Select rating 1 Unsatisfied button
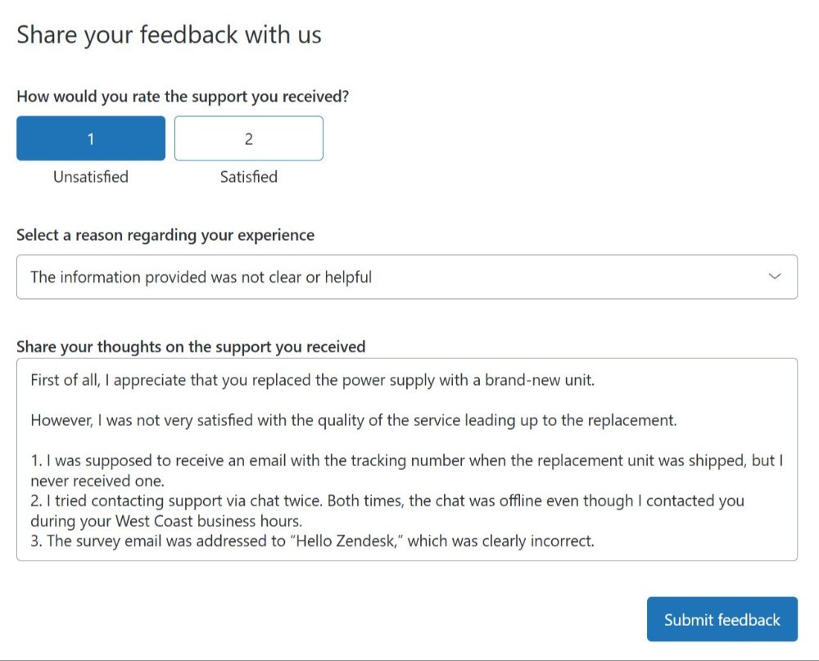 (91, 138)
